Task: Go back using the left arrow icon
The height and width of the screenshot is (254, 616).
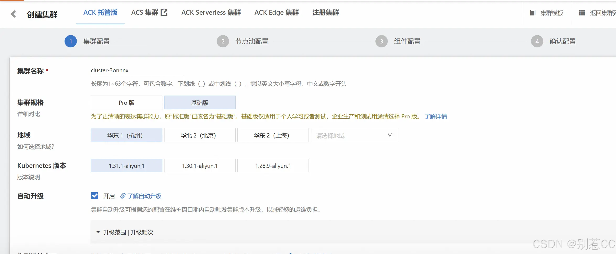Action: click(x=13, y=14)
